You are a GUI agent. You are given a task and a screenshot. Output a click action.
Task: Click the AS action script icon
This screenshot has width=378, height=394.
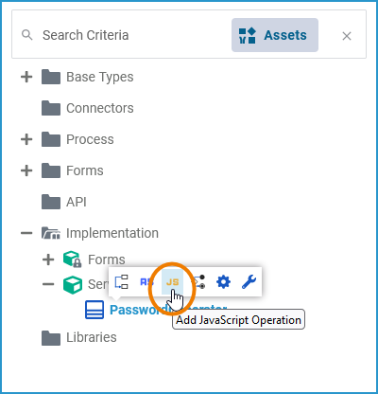146,282
